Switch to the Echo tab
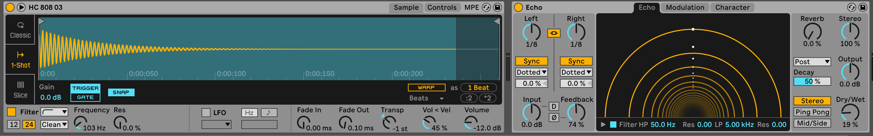 pos(647,8)
